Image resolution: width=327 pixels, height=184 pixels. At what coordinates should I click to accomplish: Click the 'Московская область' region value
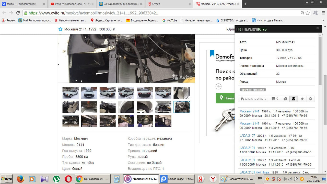pos(290,66)
